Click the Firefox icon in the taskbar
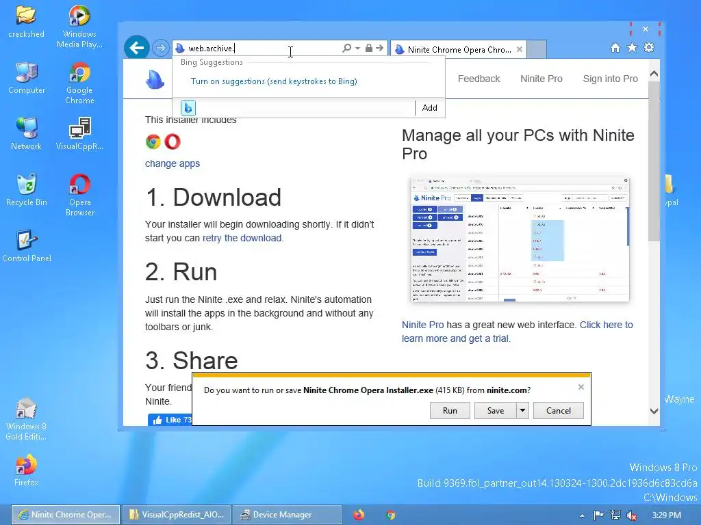 click(359, 515)
